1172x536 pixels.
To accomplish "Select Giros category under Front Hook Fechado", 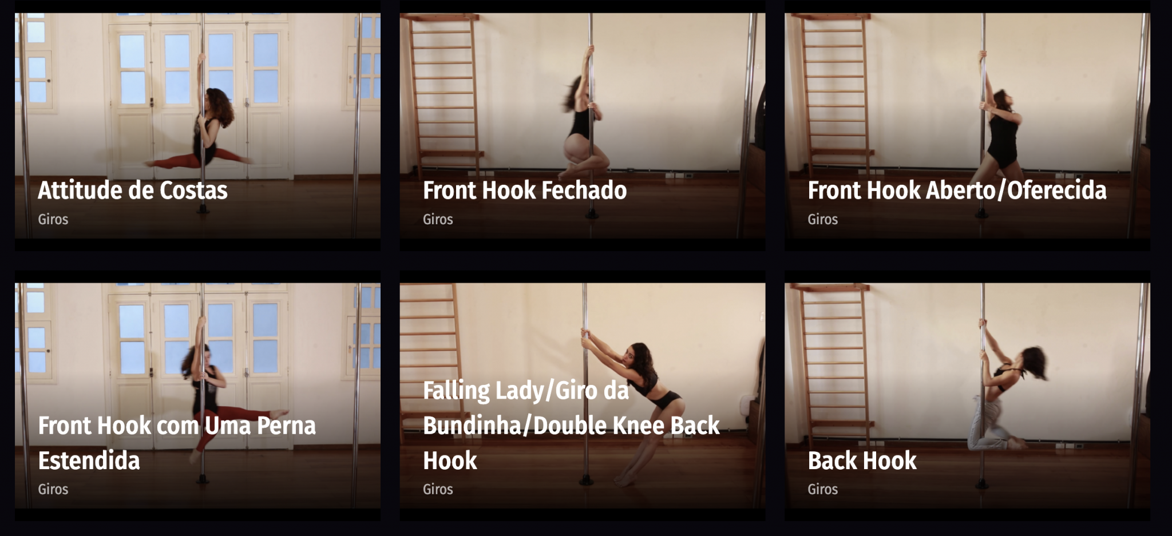I will tap(438, 220).
